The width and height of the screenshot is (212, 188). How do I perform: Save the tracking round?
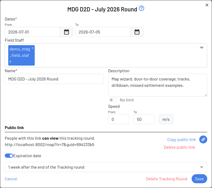(x=199, y=179)
